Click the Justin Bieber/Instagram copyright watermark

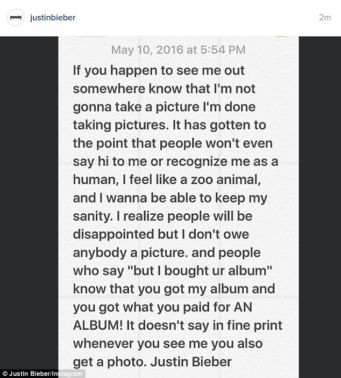42,374
